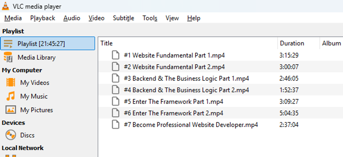Open the Playback menu
The width and height of the screenshot is (343, 157).
[42, 18]
